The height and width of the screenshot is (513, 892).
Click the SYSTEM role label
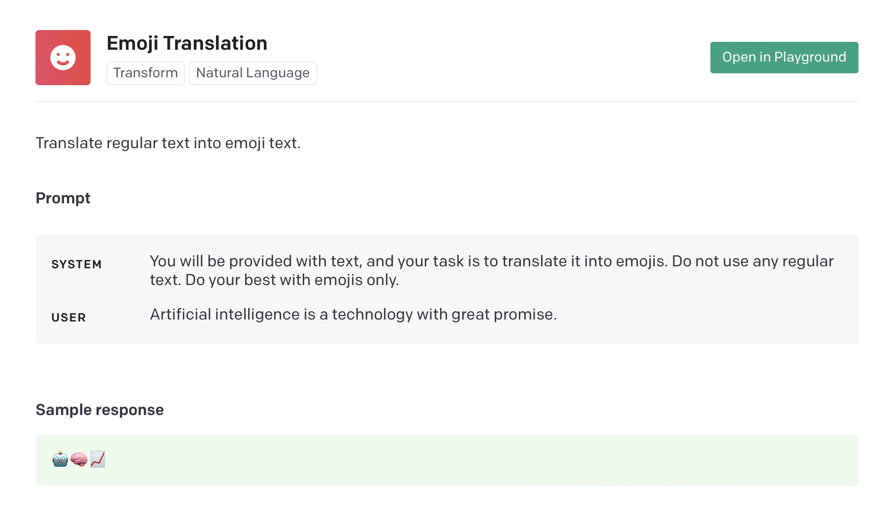click(76, 264)
